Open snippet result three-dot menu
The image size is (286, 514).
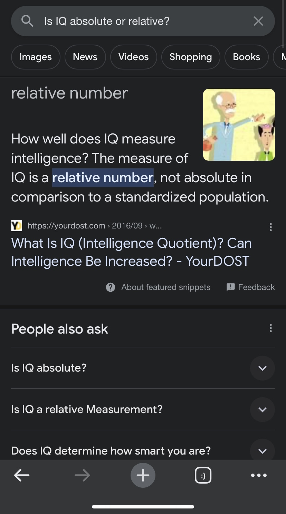coord(270,227)
